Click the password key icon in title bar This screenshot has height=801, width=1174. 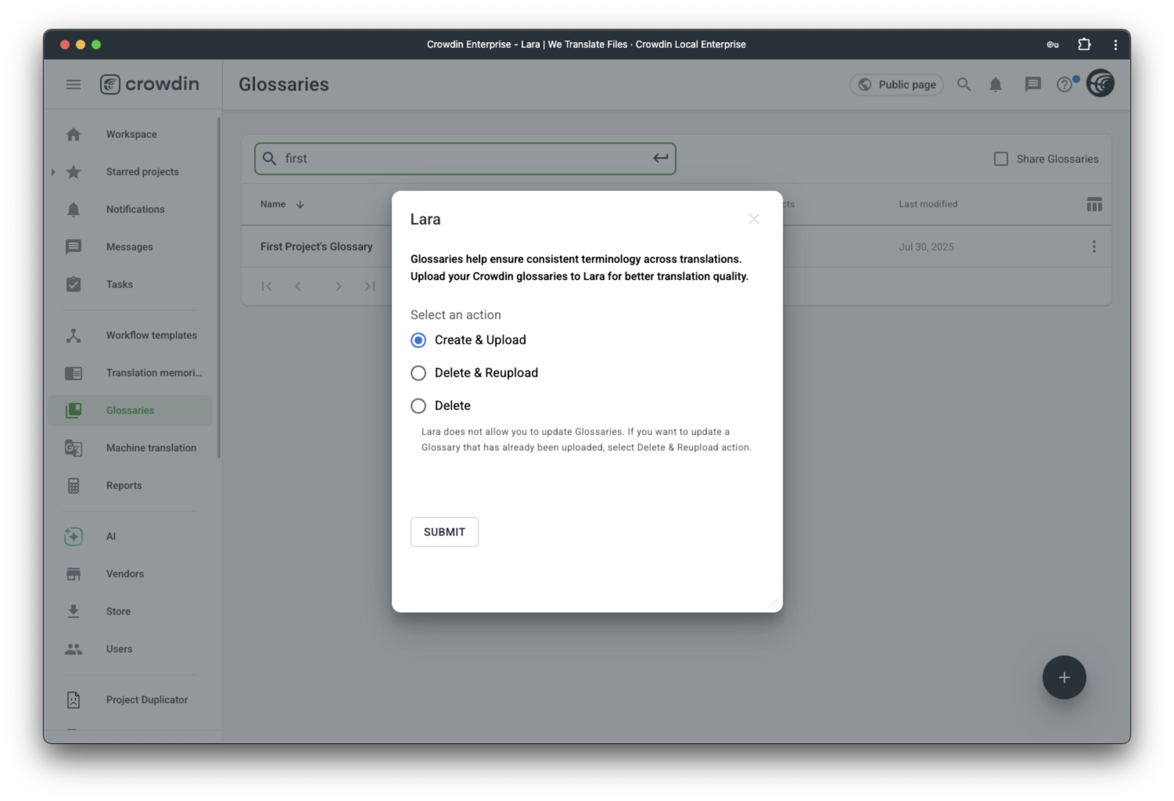click(x=1052, y=45)
